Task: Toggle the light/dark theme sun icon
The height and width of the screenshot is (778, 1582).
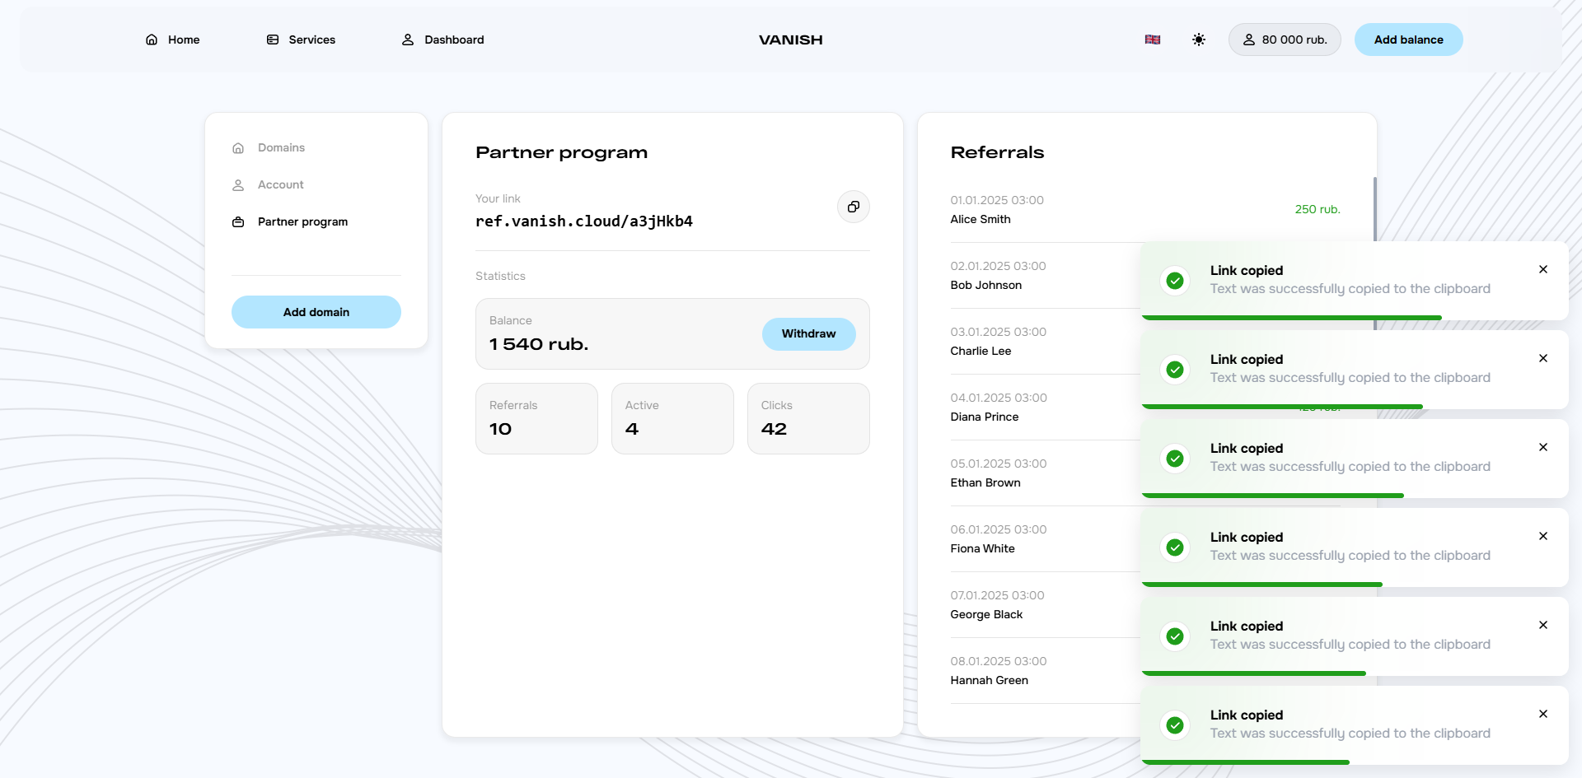Action: click(x=1198, y=40)
